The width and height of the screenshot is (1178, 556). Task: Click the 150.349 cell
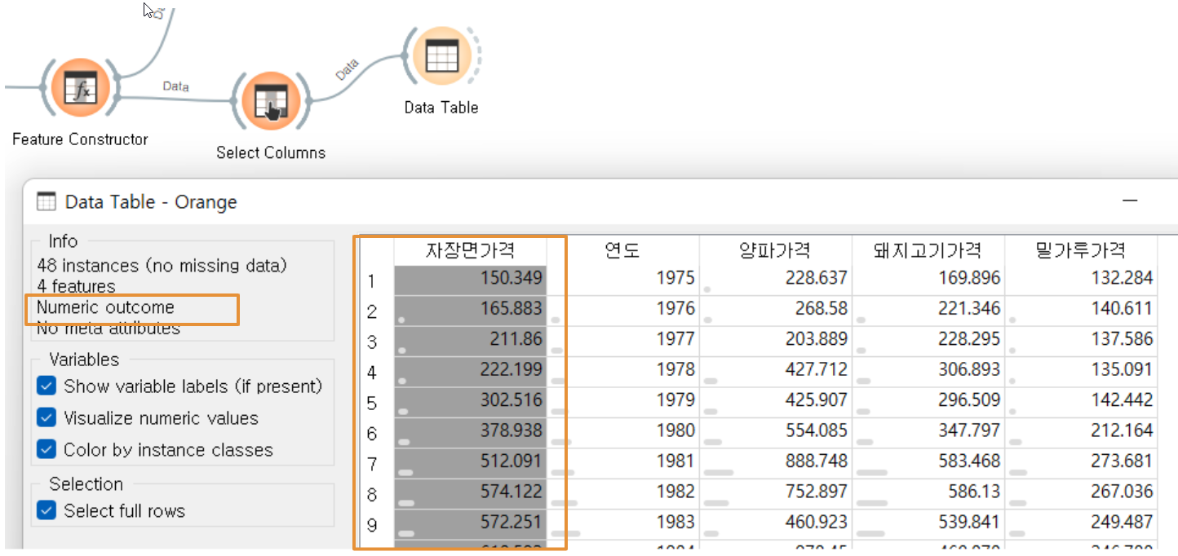point(470,279)
